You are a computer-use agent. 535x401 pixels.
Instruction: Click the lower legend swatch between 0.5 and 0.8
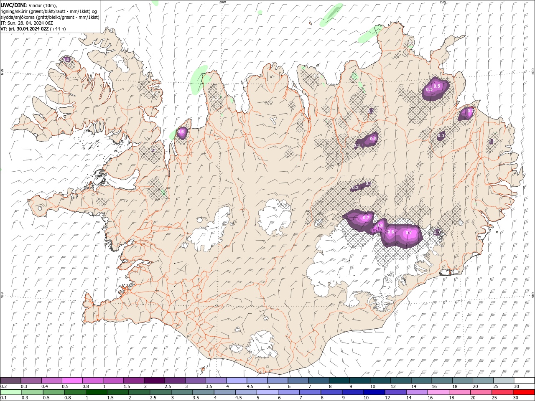click(53, 392)
